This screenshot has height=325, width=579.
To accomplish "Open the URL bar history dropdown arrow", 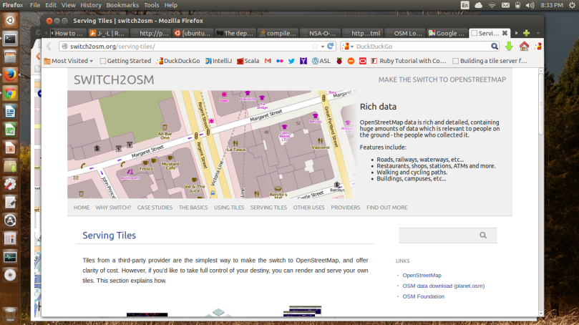I will (323, 47).
